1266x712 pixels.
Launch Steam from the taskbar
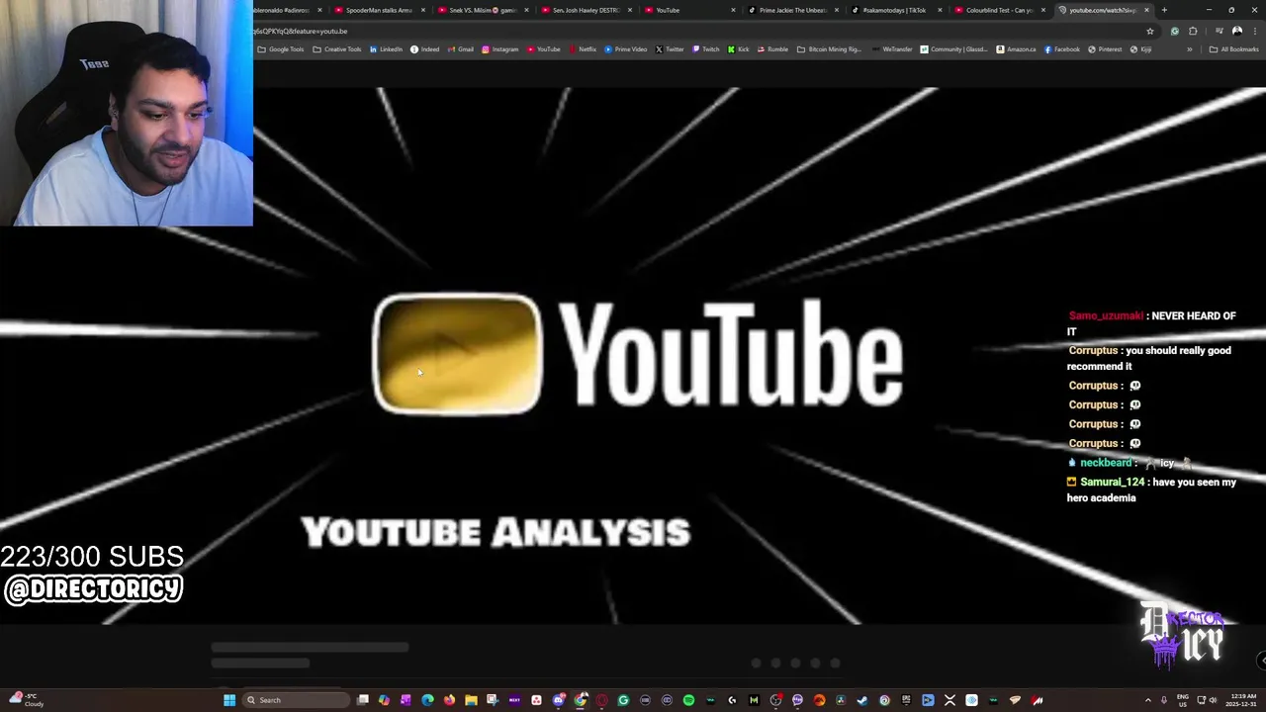[862, 700]
